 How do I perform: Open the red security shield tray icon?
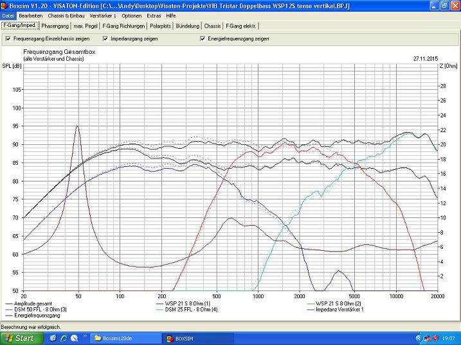click(435, 339)
